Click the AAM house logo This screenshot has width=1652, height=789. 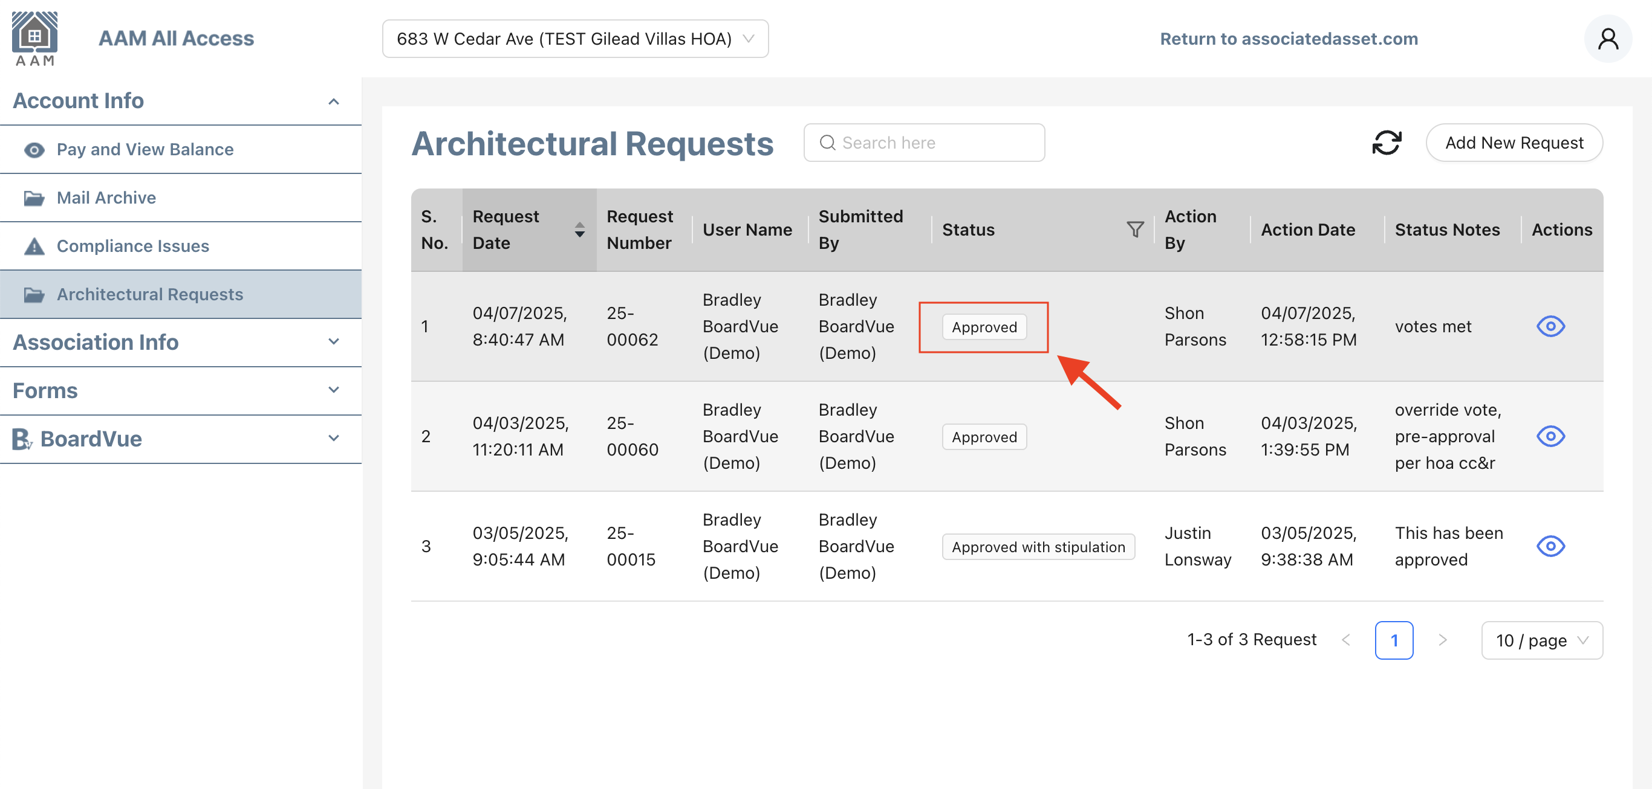click(x=34, y=39)
